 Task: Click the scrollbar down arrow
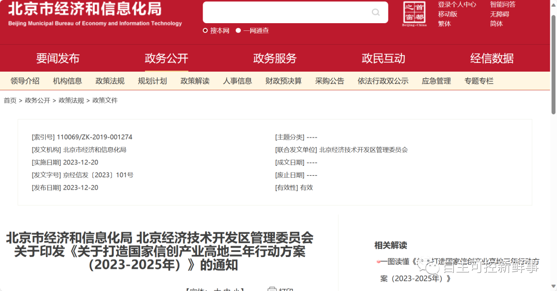[x=553, y=286]
